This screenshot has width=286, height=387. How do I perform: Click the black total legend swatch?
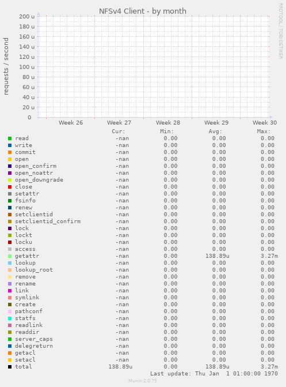10,367
